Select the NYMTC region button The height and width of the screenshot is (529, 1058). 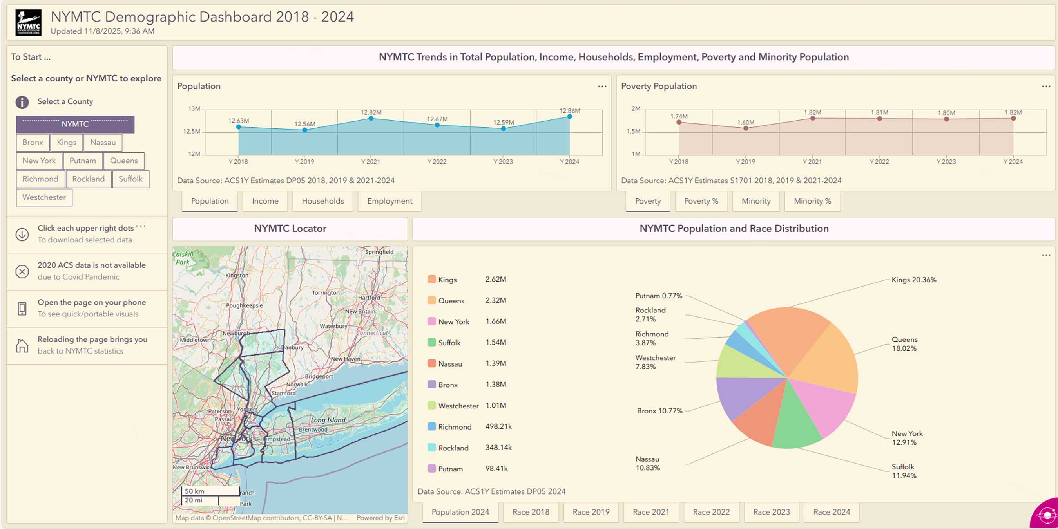pos(75,124)
